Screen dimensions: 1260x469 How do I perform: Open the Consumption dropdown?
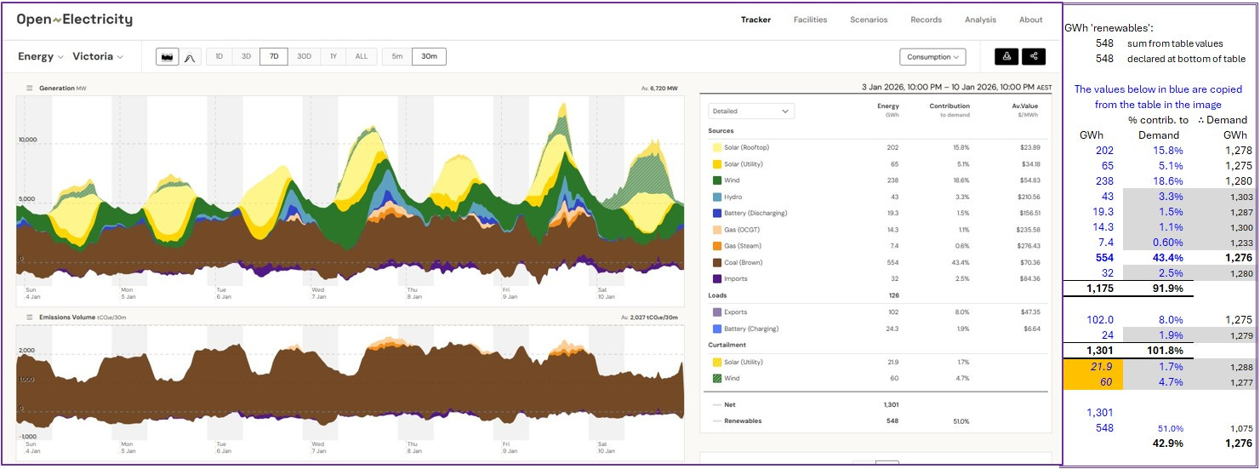coord(932,57)
